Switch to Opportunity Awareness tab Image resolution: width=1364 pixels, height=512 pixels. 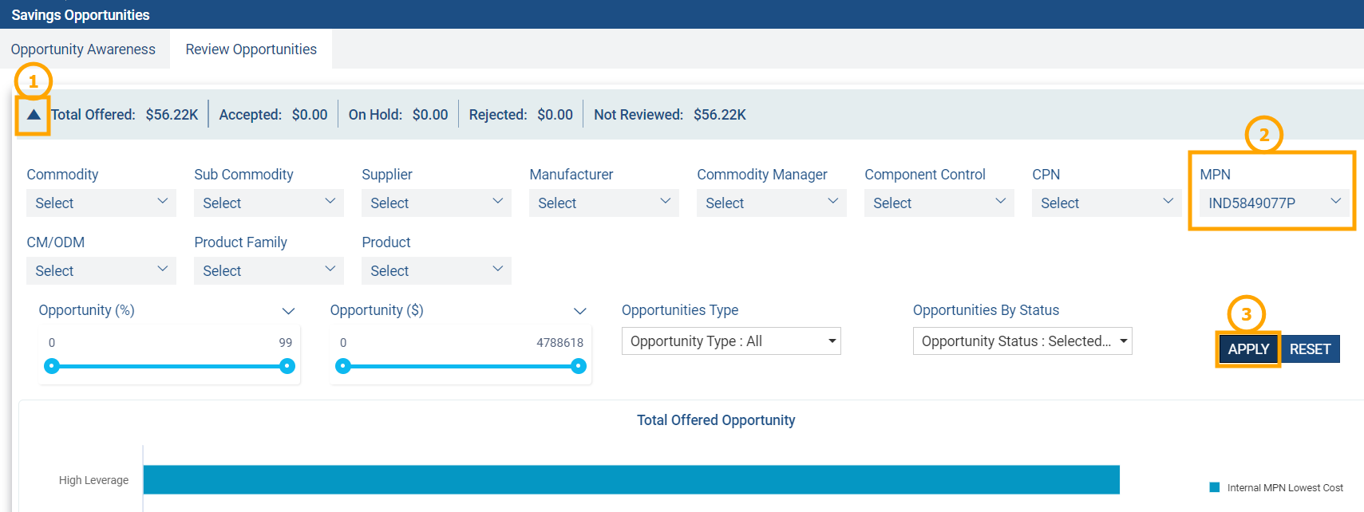tap(83, 49)
